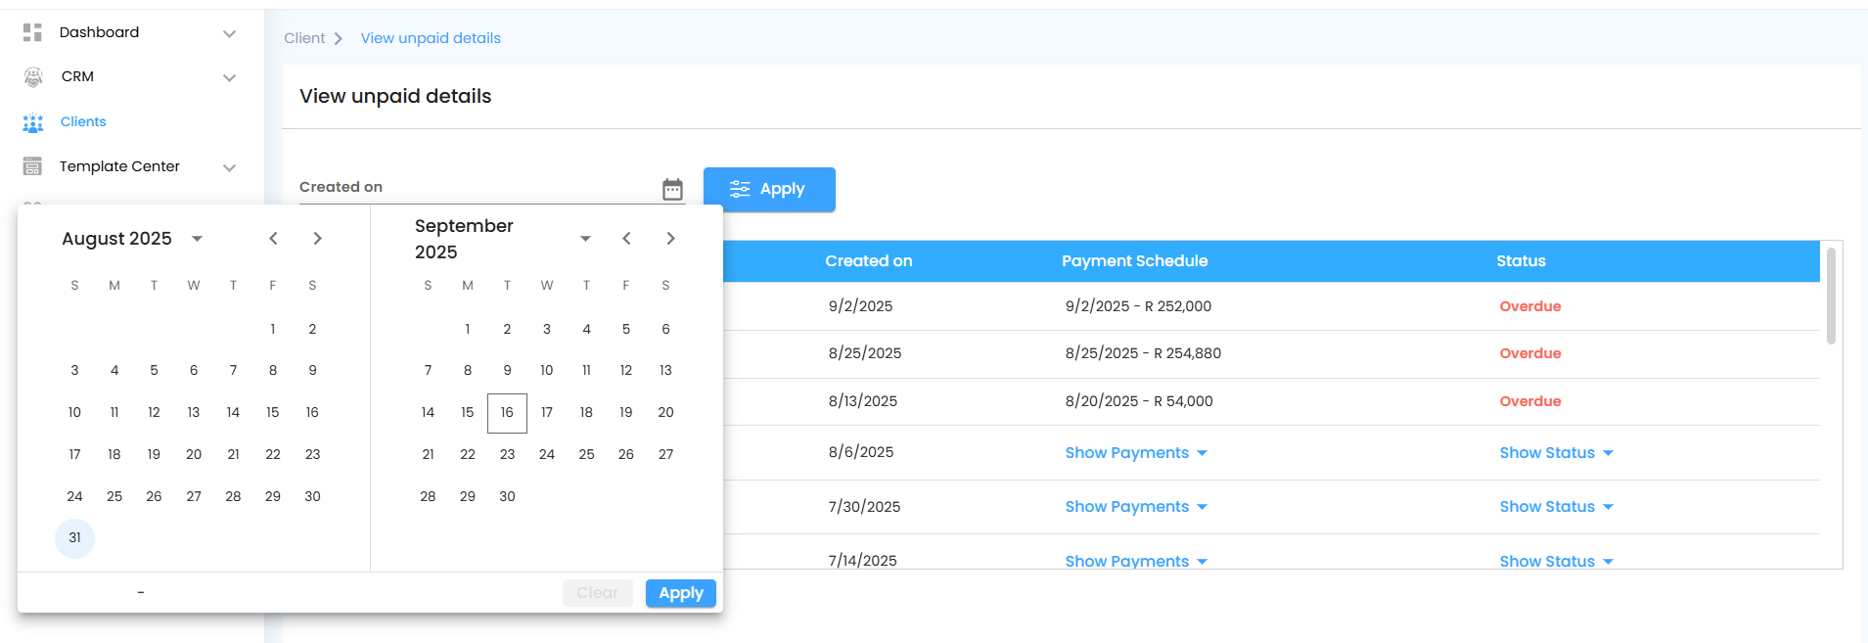Click the 8/25/2025 created date cell
1868x643 pixels.
click(865, 353)
